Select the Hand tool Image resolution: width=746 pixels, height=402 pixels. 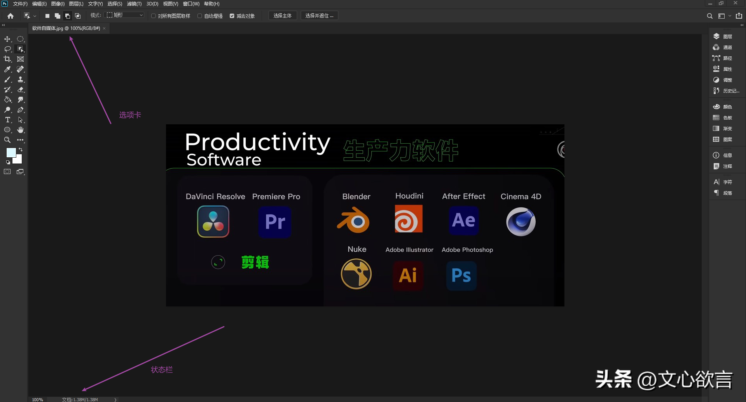[21, 130]
